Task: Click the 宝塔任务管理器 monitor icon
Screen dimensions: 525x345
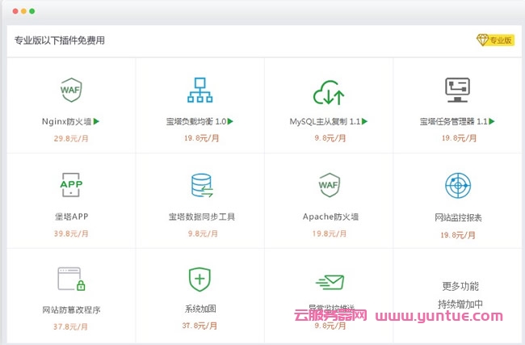Action: coord(457,90)
